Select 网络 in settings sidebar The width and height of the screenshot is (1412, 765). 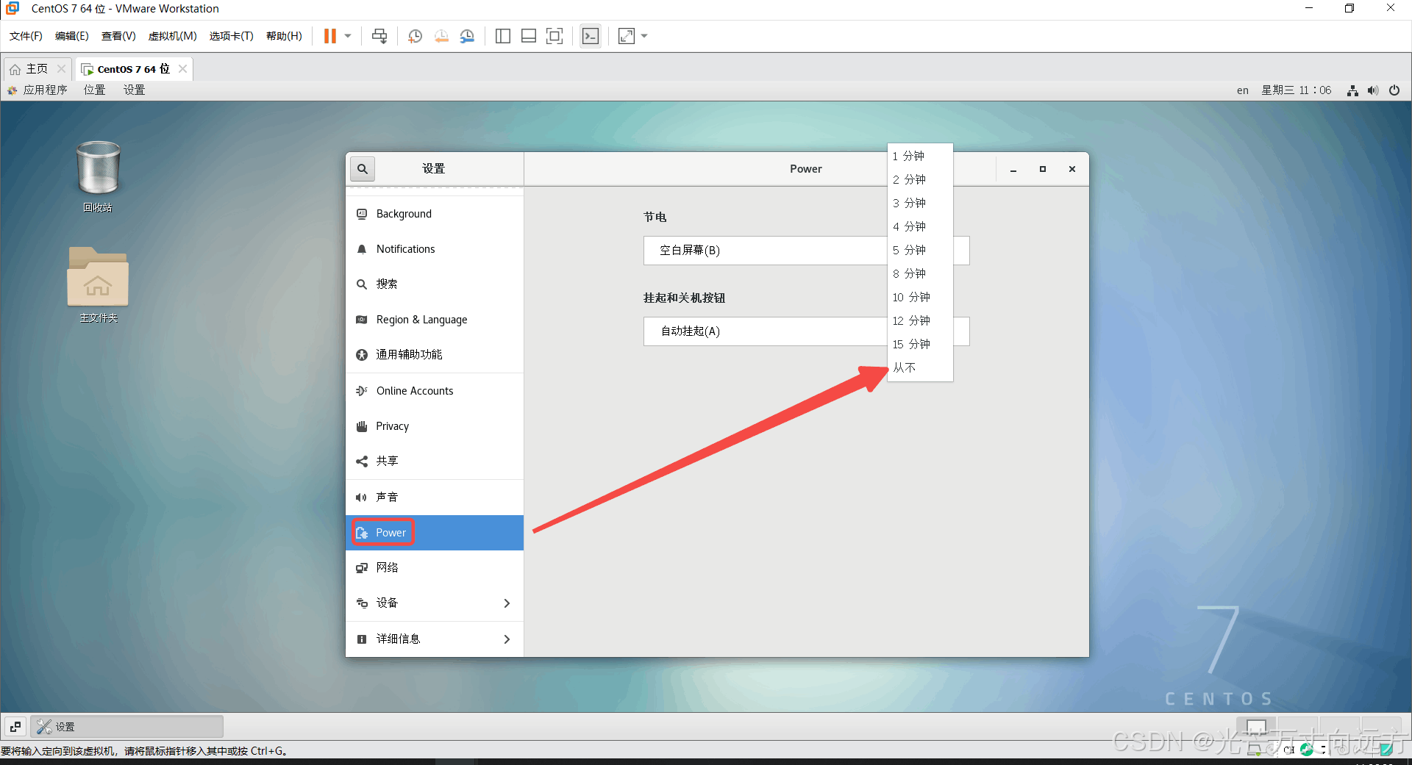click(x=435, y=568)
